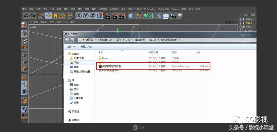Screen dimensions: 277x132
Task: Select 2345下载 in favorites
Action: tap(79, 58)
